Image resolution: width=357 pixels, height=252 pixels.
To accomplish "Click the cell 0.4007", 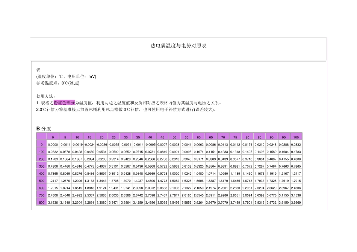I will tap(272, 159).
